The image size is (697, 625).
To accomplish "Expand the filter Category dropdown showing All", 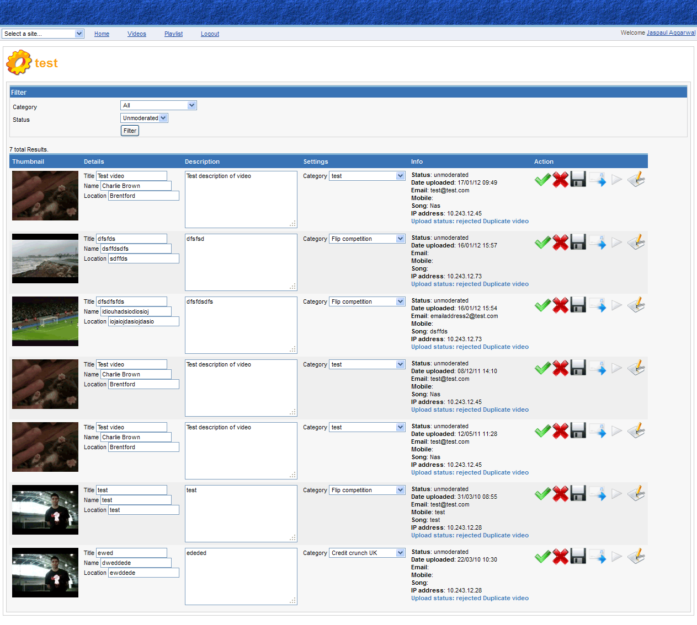I will (x=158, y=105).
